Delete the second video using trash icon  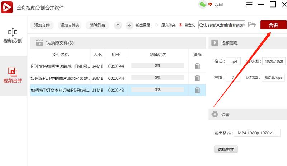[x=197, y=78]
